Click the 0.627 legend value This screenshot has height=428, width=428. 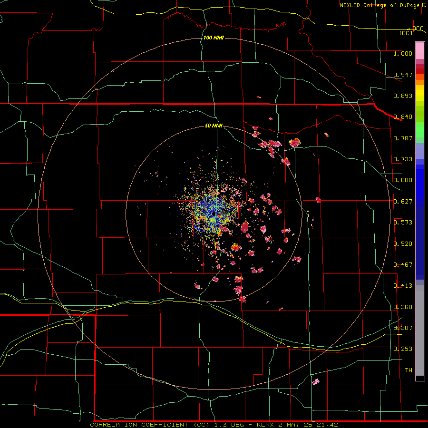pos(403,202)
